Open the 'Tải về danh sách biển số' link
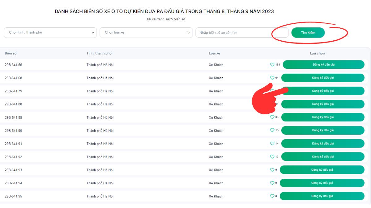 pos(166,19)
